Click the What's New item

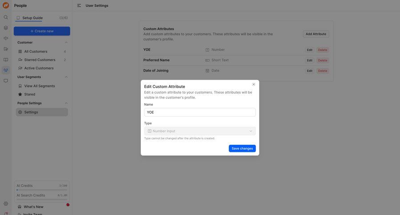click(33, 207)
